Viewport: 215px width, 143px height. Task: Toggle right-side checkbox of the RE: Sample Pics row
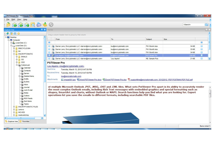click(202, 59)
